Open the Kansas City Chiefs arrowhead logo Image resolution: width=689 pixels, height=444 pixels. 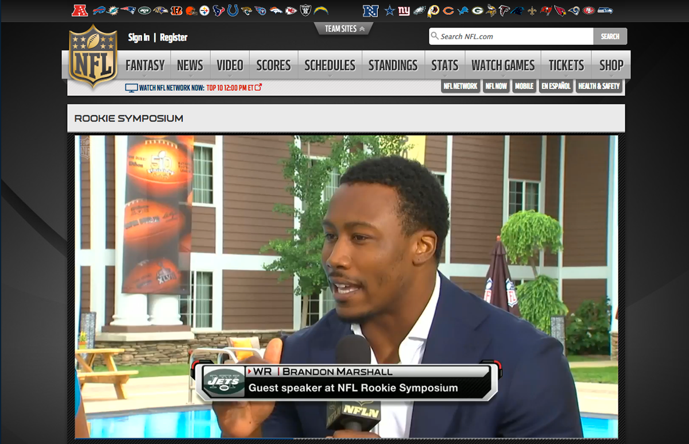point(291,10)
